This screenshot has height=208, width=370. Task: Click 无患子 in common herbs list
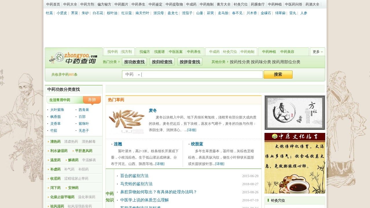(84, 131)
